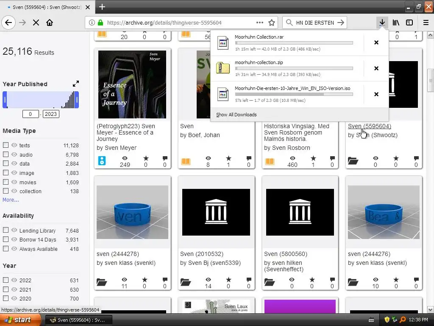Check the data media type filter
The height and width of the screenshot is (326, 434).
coord(6,163)
